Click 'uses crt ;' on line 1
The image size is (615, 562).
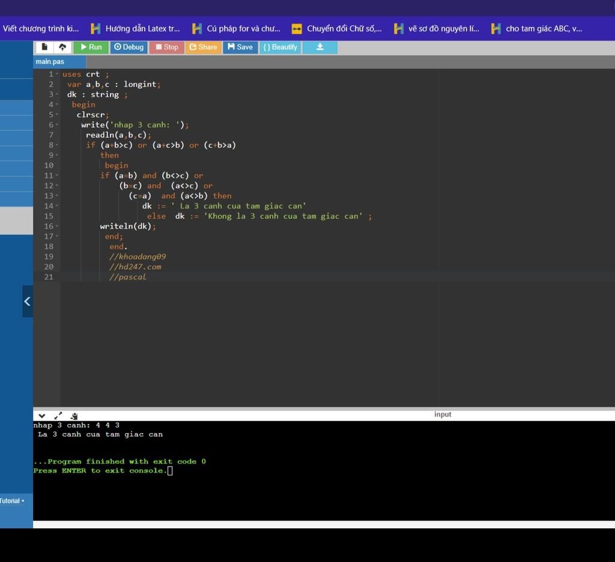coord(86,74)
